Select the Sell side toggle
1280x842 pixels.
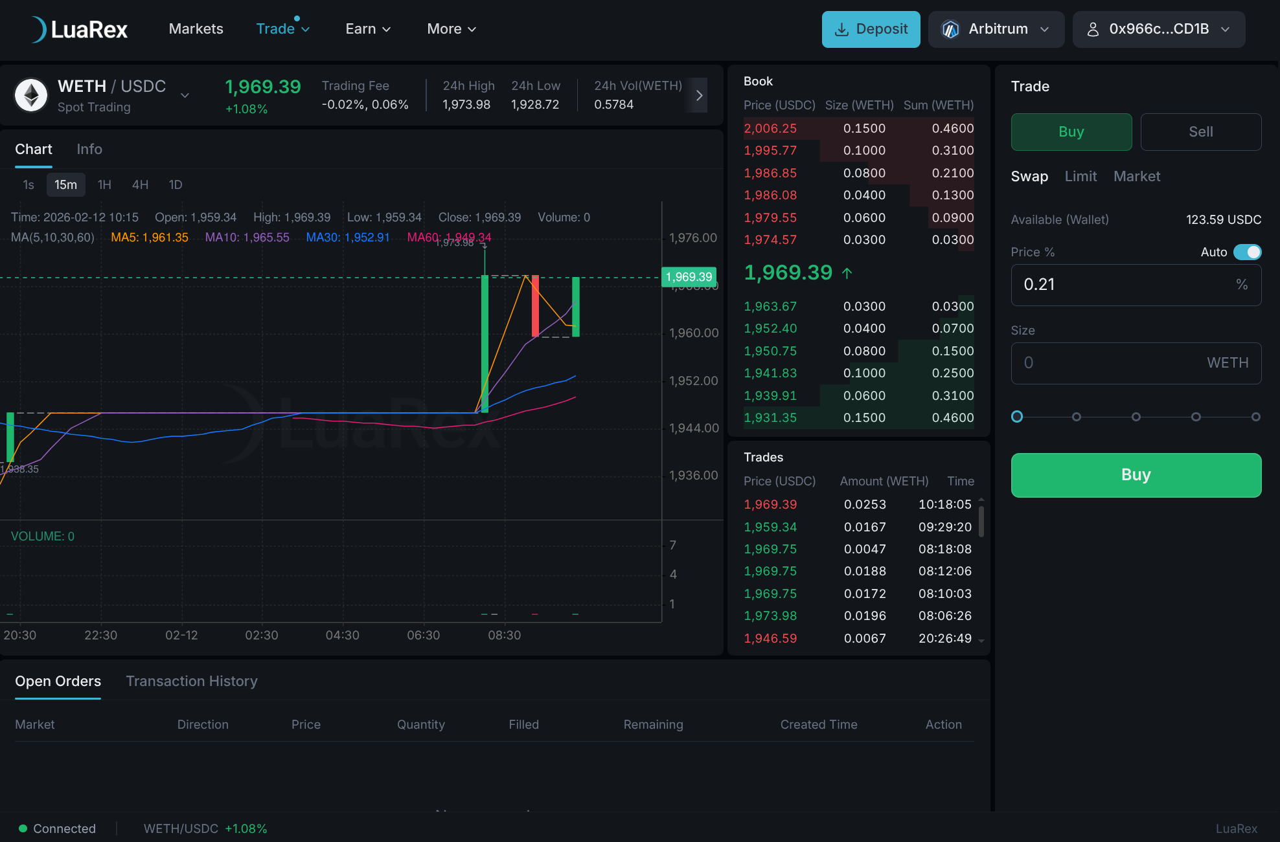(1201, 132)
